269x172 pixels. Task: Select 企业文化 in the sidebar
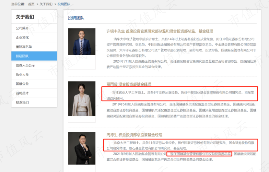(34, 37)
